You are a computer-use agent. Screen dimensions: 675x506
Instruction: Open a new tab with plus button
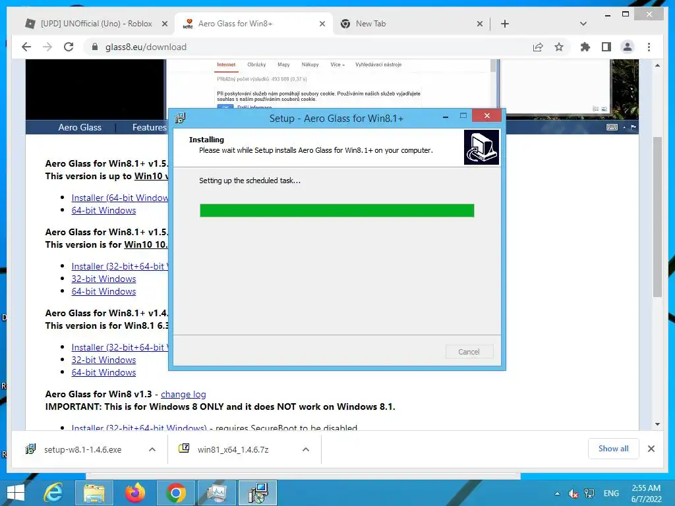click(x=505, y=24)
